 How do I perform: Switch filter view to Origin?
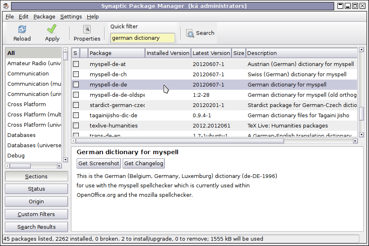point(36,201)
